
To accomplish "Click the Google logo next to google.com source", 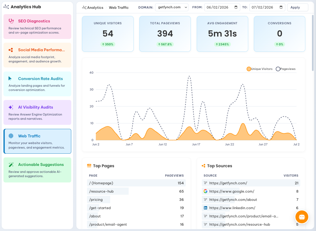I will point(205,191).
